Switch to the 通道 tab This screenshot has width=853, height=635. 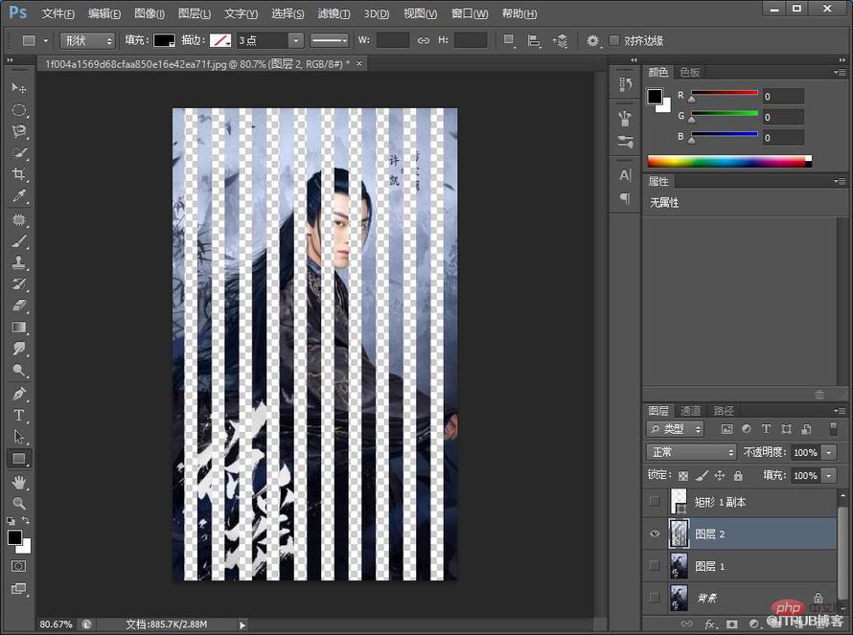click(690, 411)
